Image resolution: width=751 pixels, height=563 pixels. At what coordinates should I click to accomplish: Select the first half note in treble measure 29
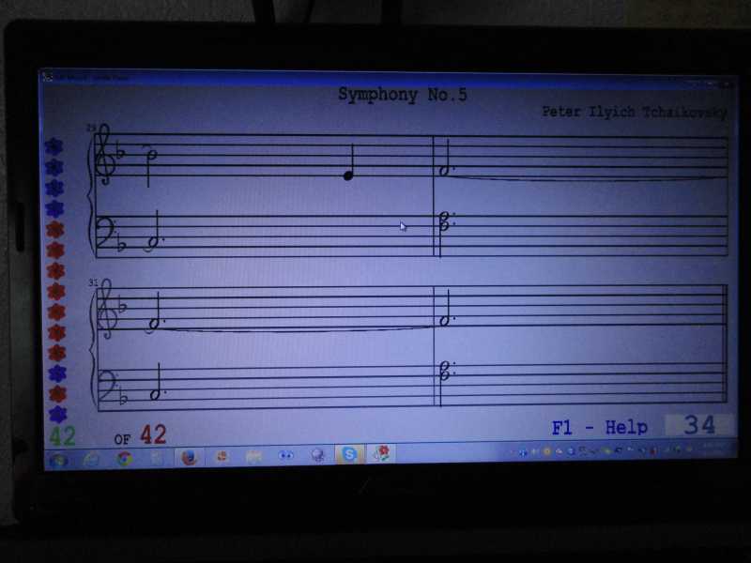click(150, 166)
